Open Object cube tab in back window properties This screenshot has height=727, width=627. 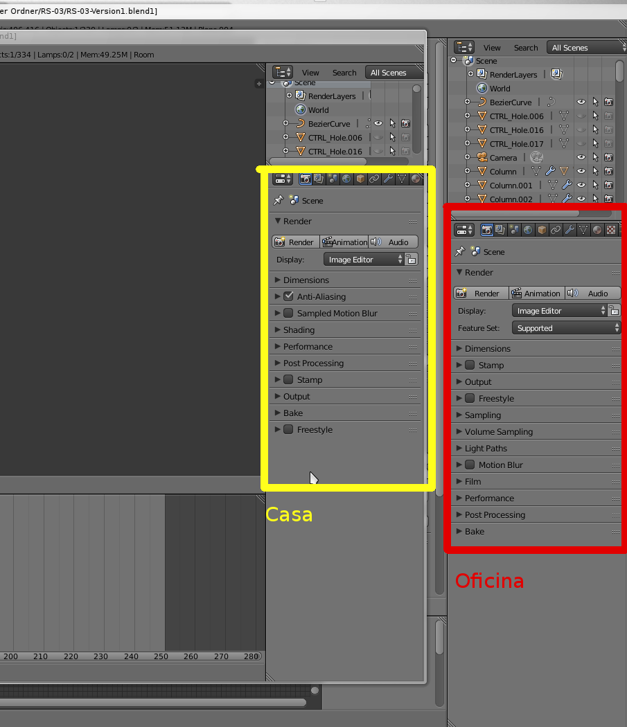coord(542,230)
